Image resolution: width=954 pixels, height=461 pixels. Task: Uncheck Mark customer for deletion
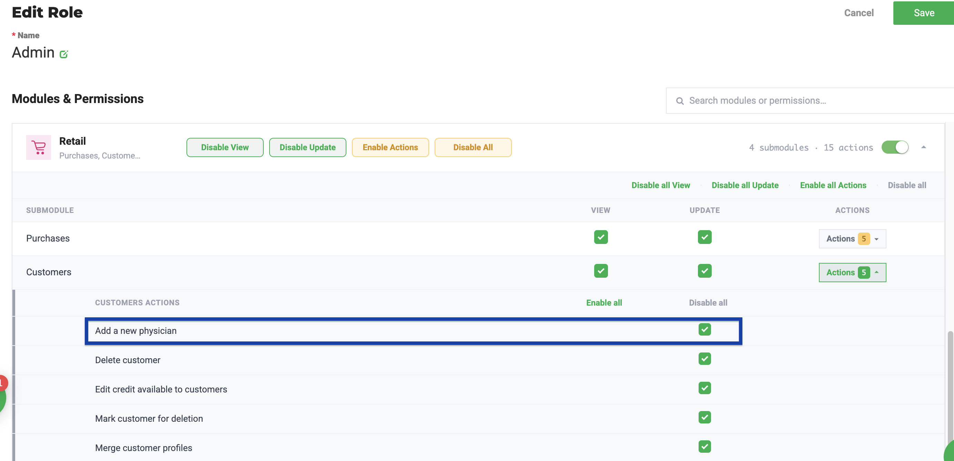704,417
